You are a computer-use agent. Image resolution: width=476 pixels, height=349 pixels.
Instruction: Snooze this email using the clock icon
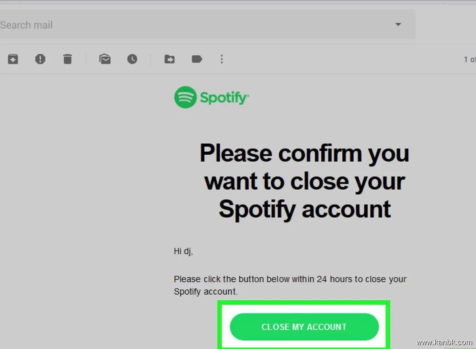[132, 59]
